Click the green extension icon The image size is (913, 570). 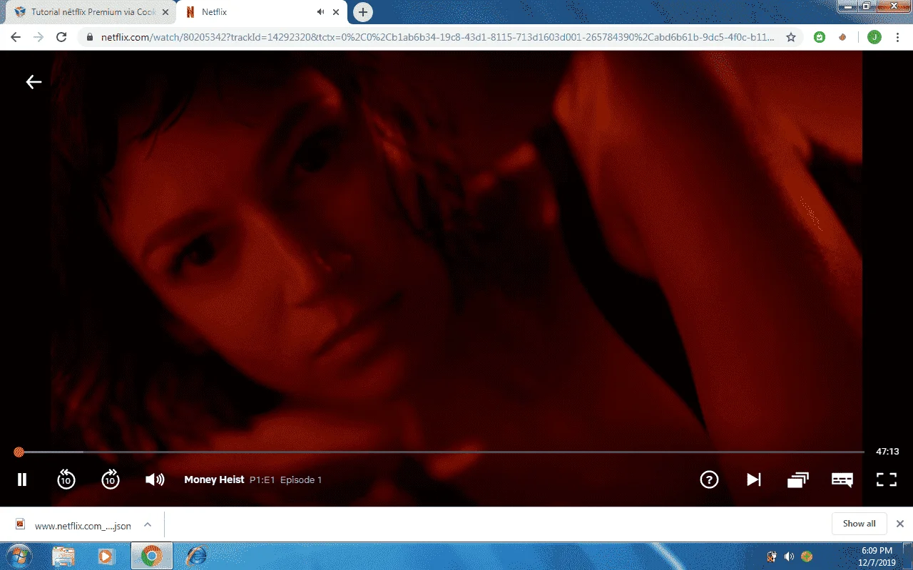click(820, 37)
